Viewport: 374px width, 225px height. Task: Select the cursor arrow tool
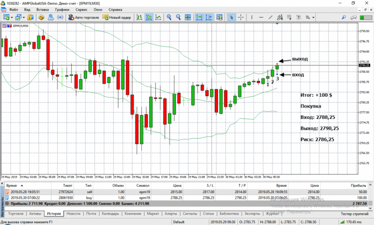coord(231,17)
